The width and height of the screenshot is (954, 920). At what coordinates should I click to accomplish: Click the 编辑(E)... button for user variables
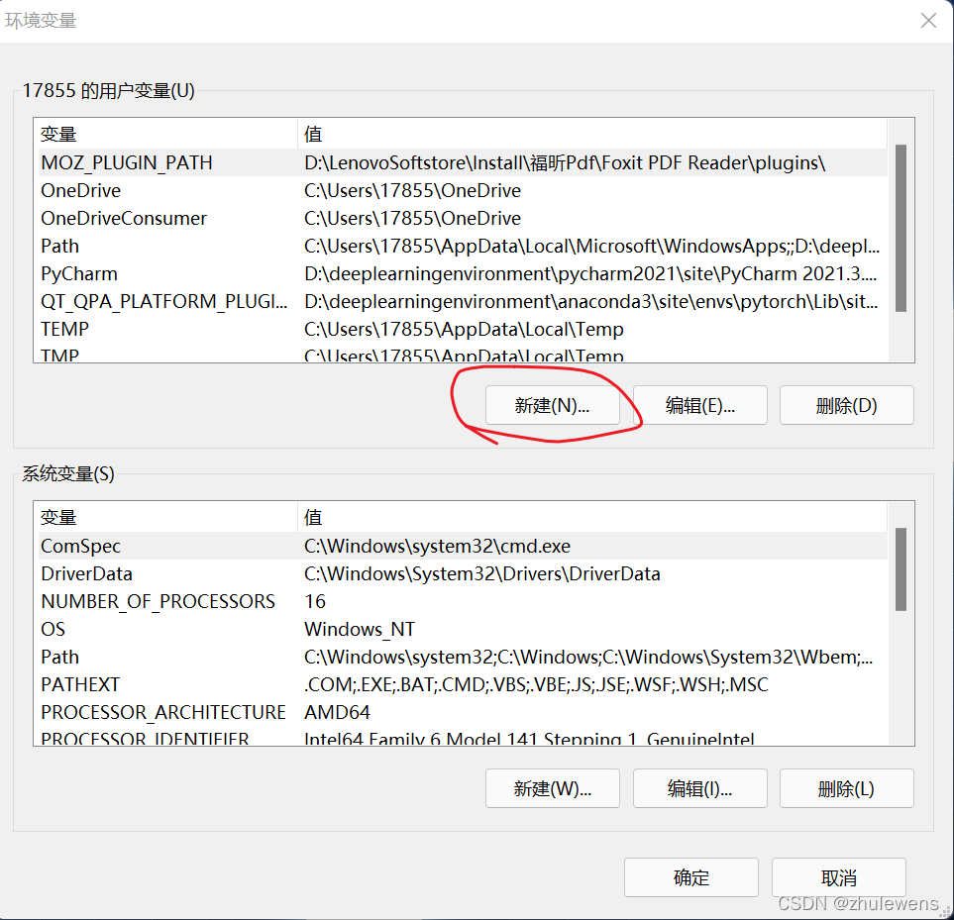(x=699, y=405)
